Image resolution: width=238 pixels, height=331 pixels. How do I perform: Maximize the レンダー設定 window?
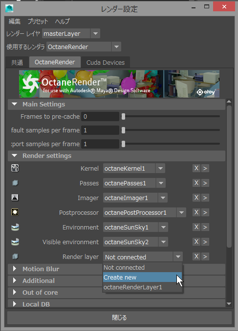[207, 7]
